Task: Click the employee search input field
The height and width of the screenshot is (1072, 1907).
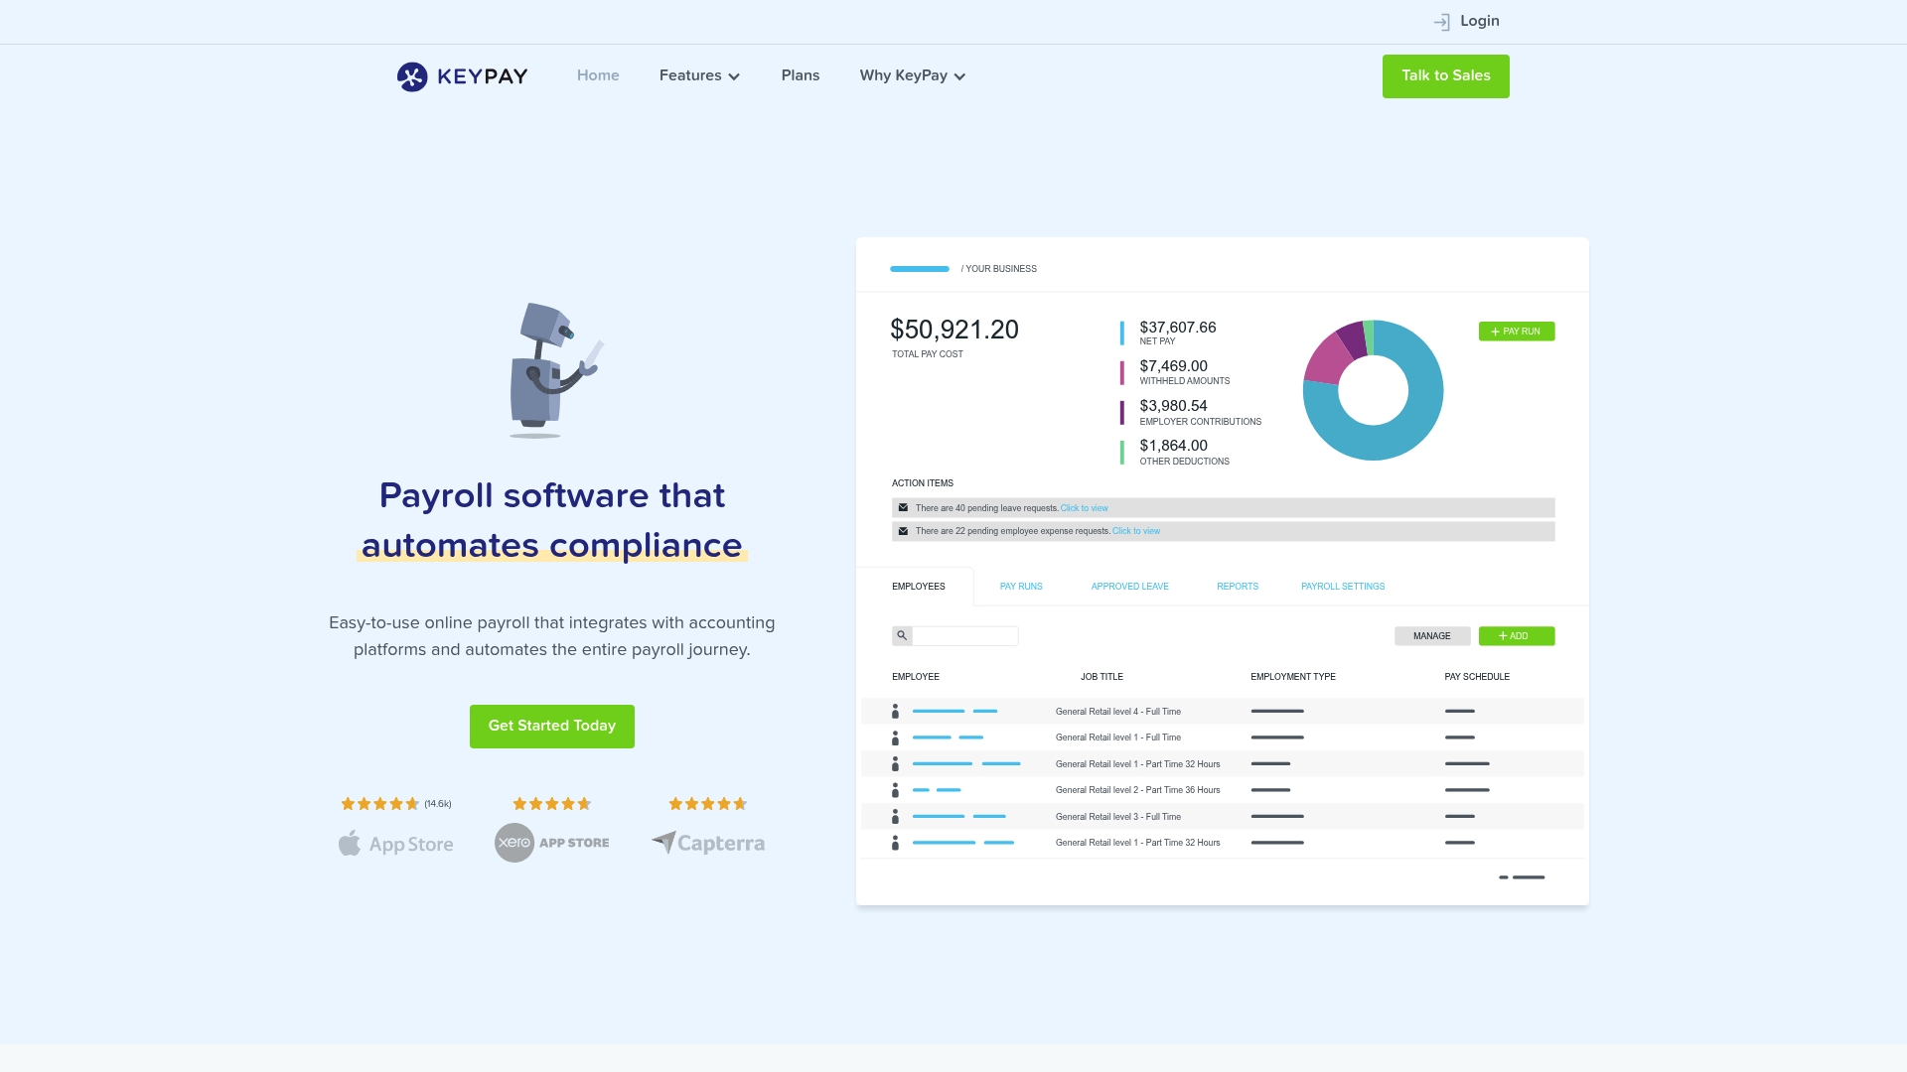Action: click(x=965, y=636)
